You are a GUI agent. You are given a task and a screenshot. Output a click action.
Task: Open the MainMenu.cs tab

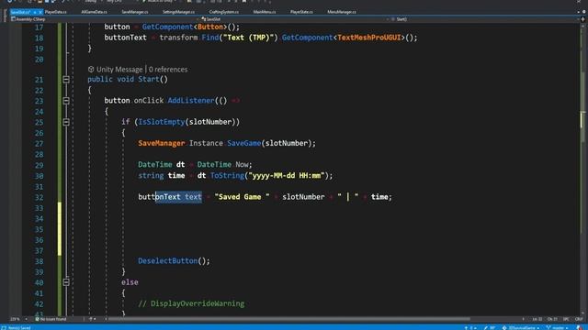click(265, 12)
